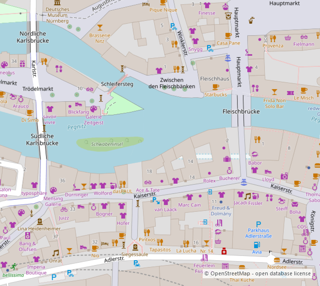Click the Pintxos restaurant fork-knife icon

coord(147,233)
